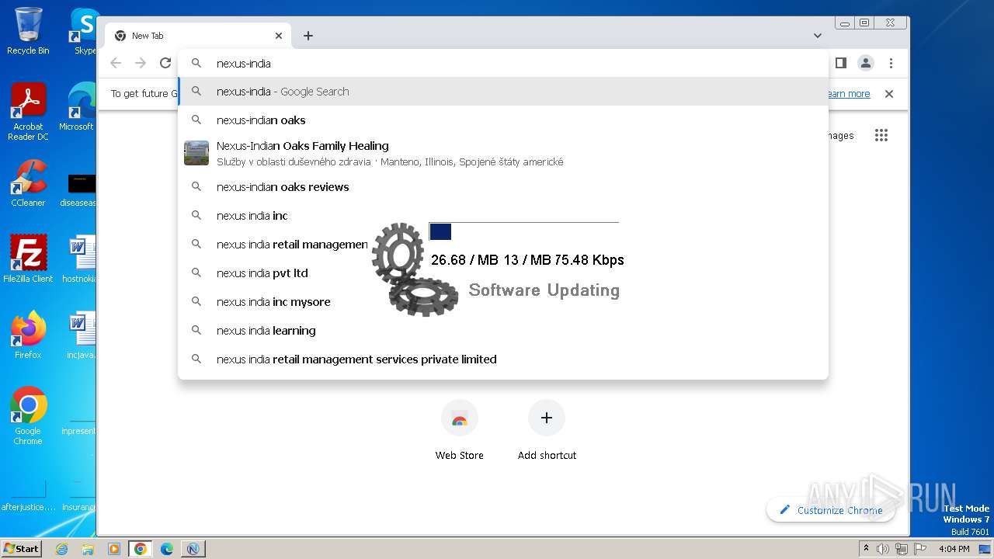Open Skype desktop icon

[83, 31]
